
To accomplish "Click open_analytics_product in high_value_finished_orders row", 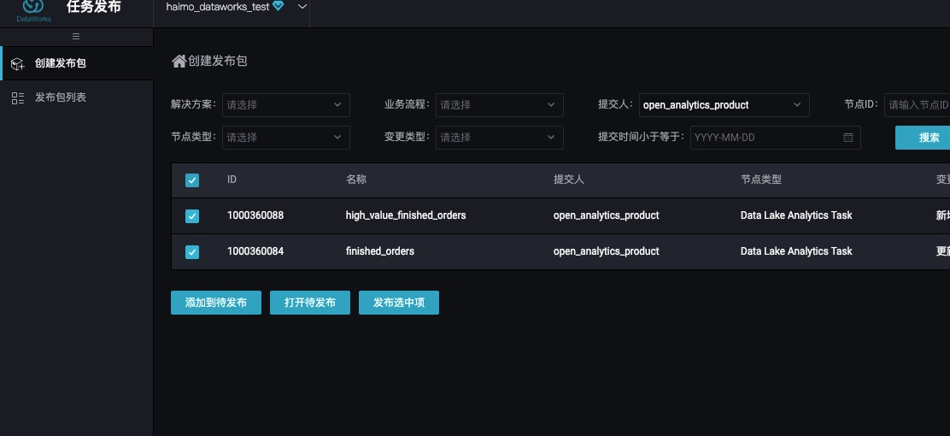I will pos(606,215).
